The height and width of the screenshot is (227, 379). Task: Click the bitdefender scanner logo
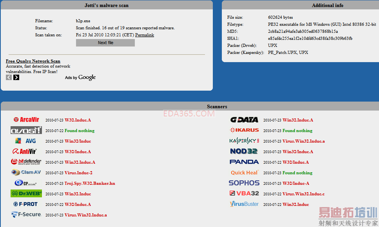[26, 162]
